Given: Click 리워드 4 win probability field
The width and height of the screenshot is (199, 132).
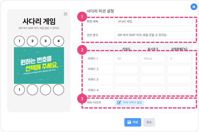Looking at the screenshot, I should point(179,90).
